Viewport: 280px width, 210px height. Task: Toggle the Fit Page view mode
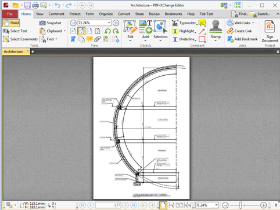point(81,31)
